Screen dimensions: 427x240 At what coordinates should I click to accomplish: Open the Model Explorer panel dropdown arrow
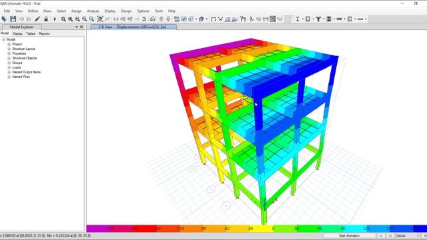click(77, 27)
